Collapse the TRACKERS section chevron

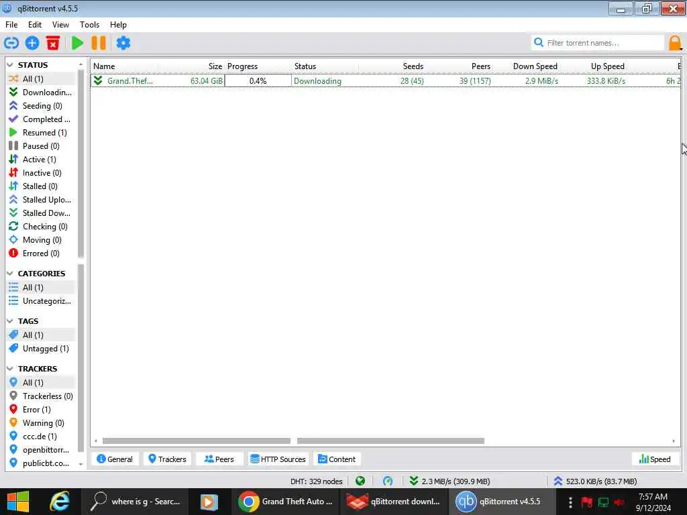(10, 369)
